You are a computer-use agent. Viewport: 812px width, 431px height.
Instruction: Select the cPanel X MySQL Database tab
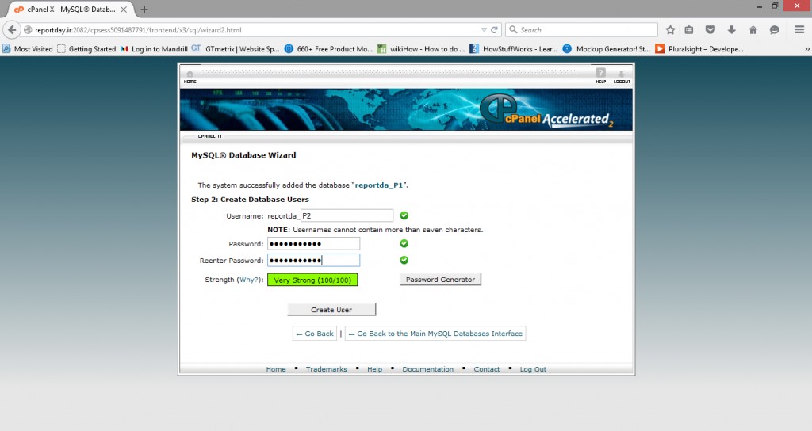click(x=71, y=9)
